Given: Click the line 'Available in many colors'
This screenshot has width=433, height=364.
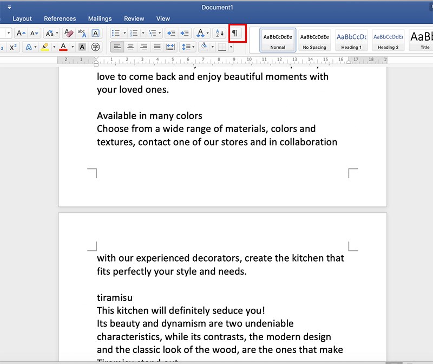Looking at the screenshot, I should [149, 116].
